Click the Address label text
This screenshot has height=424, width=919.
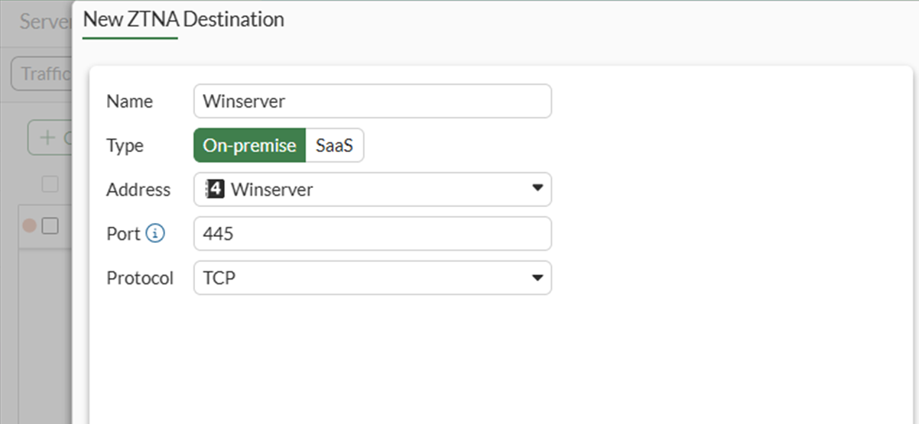138,189
